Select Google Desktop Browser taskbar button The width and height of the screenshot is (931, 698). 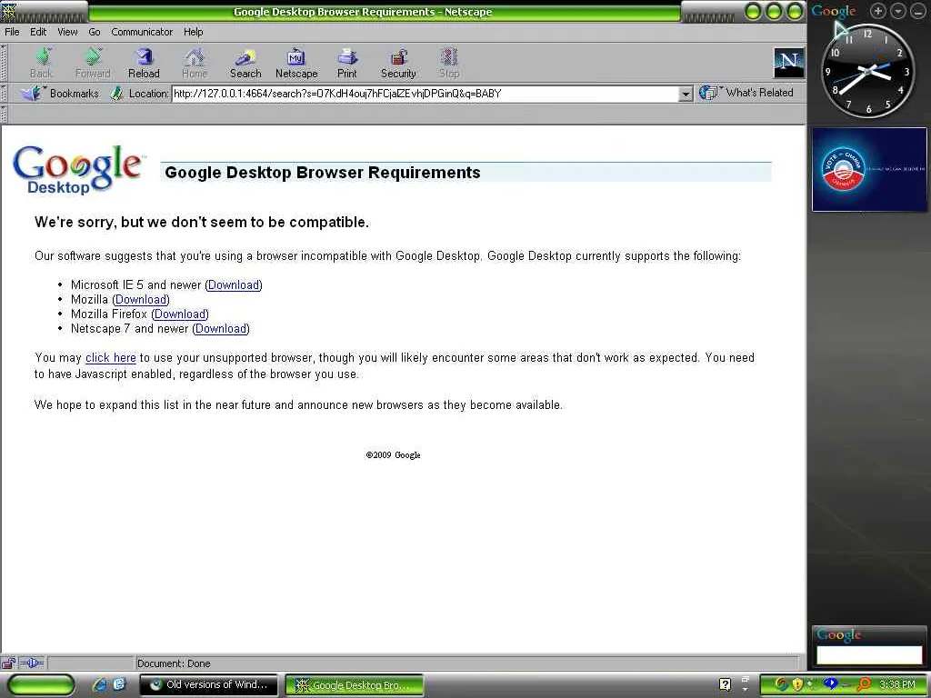(355, 685)
